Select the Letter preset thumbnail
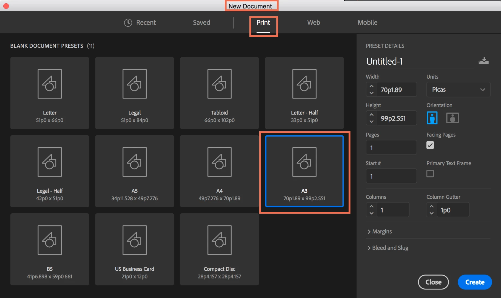Viewport: 501px width, 298px height. (x=50, y=93)
